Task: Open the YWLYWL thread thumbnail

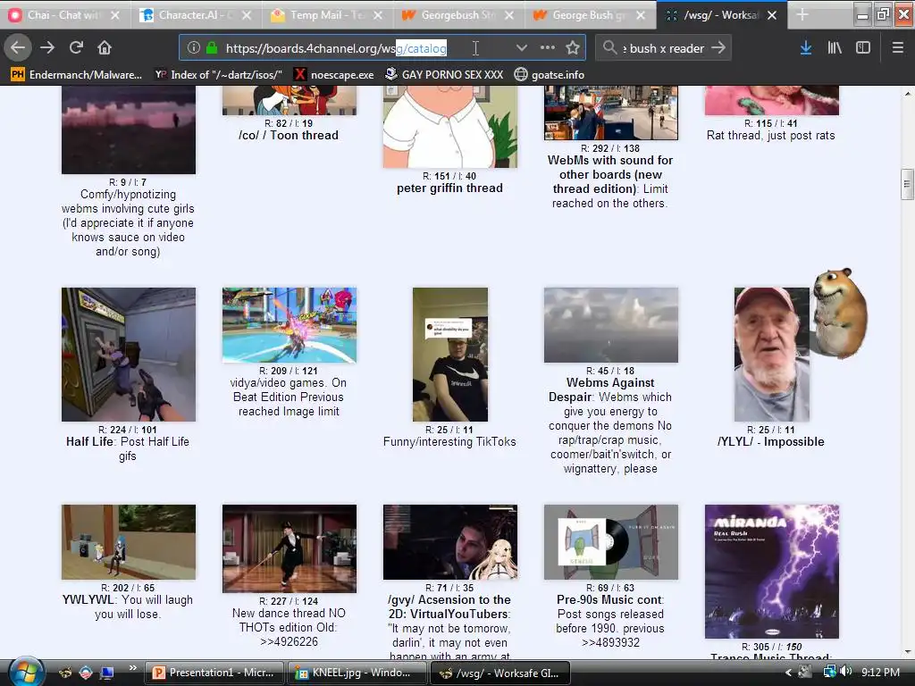Action: 129,542
